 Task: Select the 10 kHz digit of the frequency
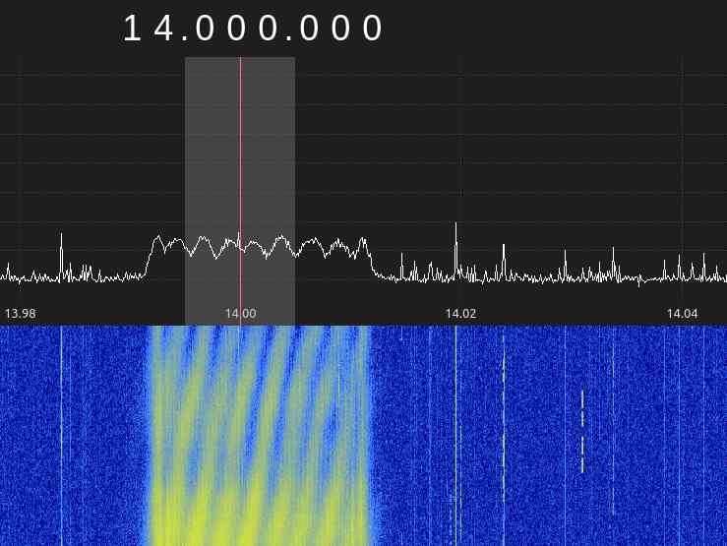coord(235,30)
